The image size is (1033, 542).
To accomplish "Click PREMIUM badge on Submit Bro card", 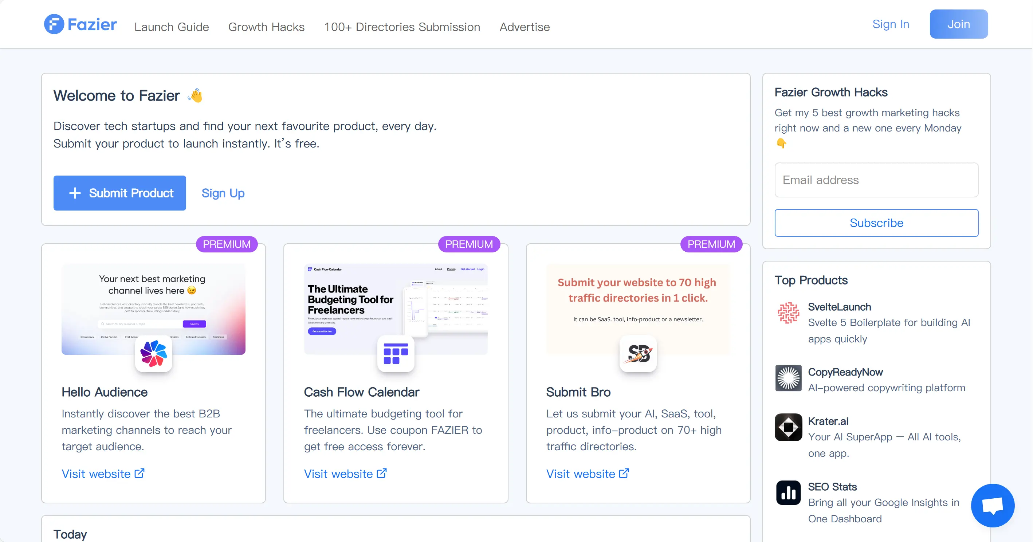I will pyautogui.click(x=711, y=244).
